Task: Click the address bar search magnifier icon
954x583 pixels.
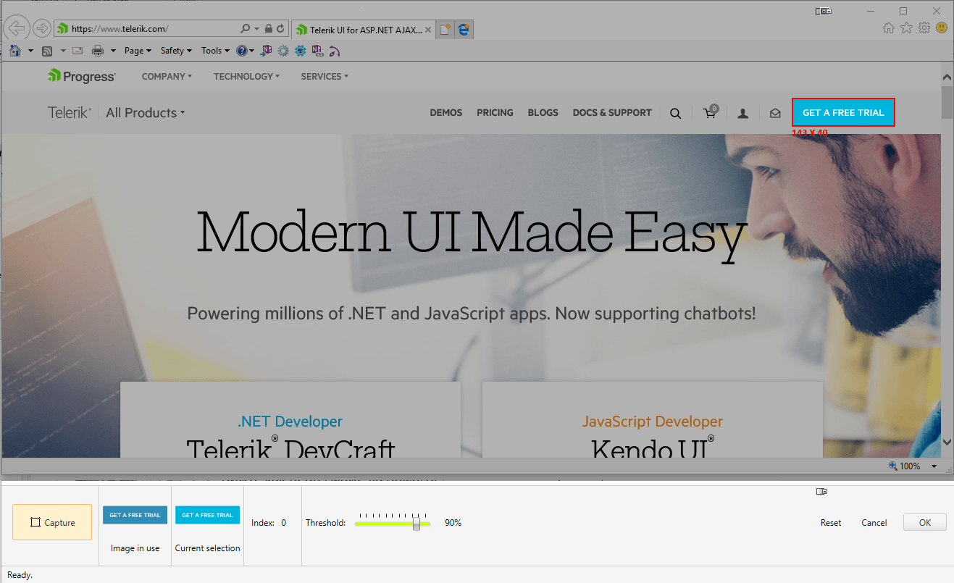Action: (x=245, y=29)
